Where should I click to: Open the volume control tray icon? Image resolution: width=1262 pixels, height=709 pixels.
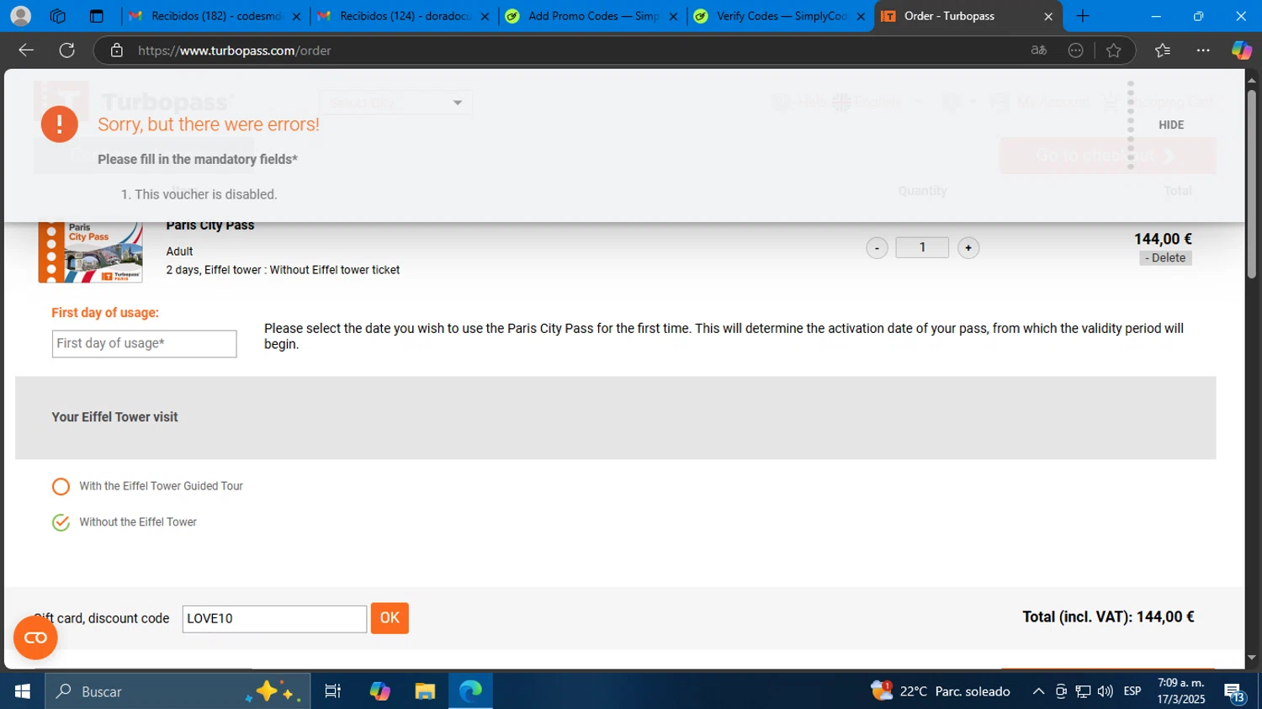coord(1105,691)
